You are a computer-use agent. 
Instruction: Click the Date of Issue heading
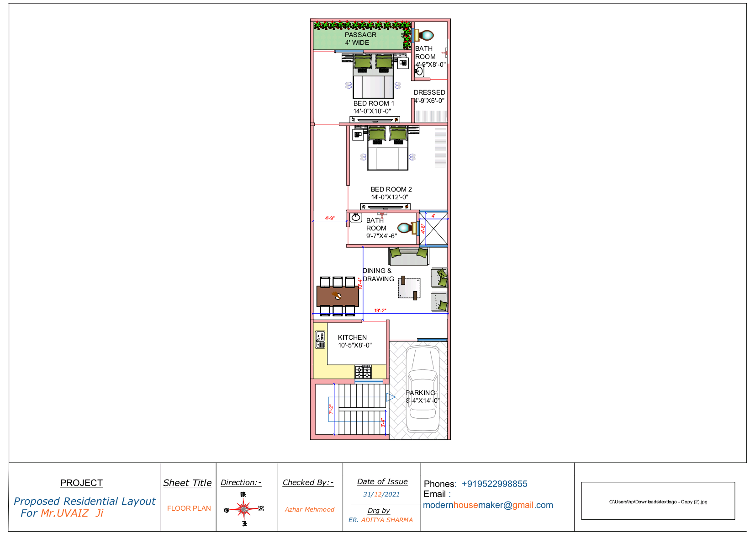tap(382, 481)
